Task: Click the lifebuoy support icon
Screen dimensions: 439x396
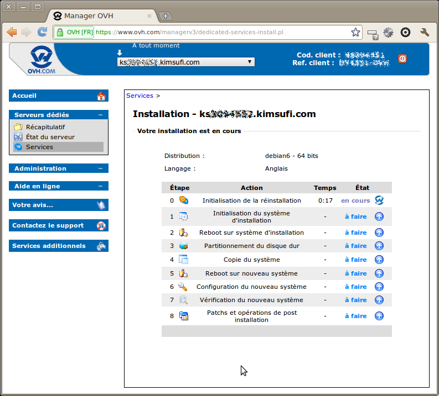Action: click(x=101, y=226)
